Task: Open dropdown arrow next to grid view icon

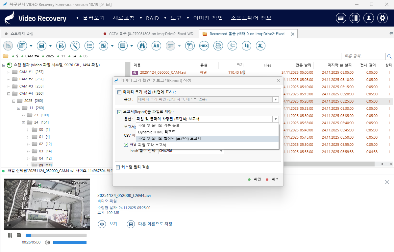Action: coord(31,46)
